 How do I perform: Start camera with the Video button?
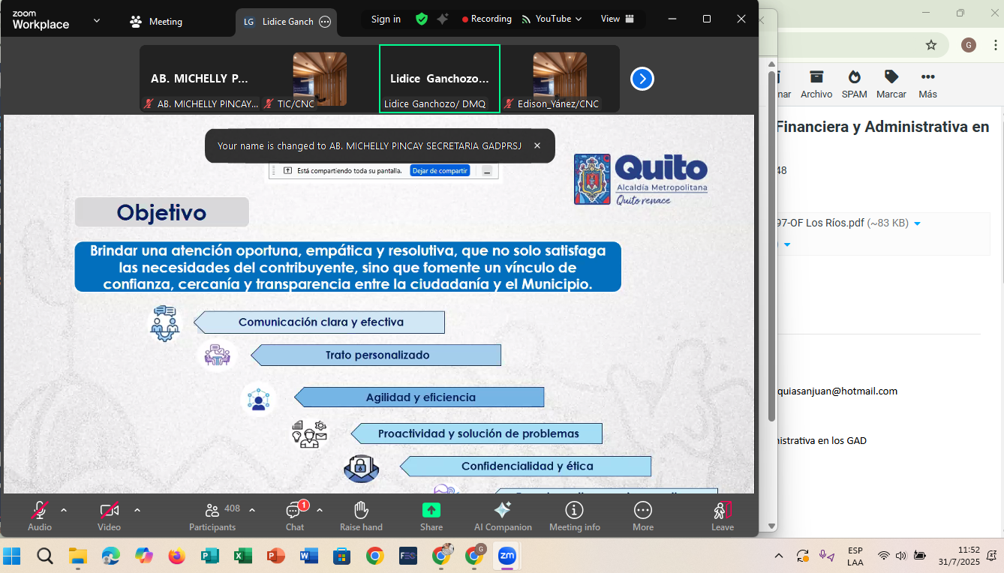109,516
